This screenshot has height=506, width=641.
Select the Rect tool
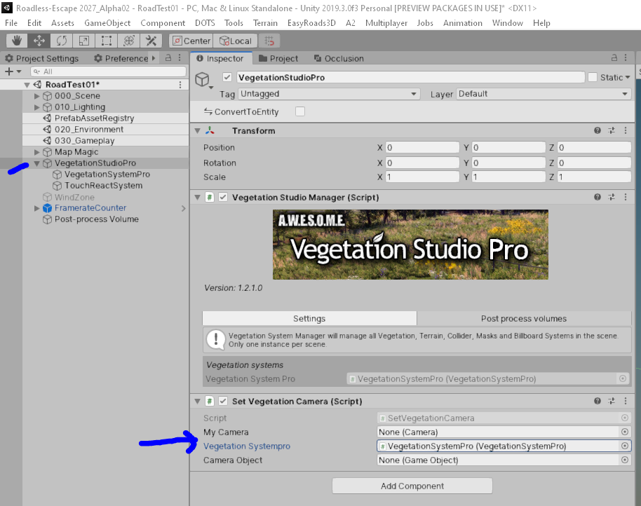click(107, 41)
